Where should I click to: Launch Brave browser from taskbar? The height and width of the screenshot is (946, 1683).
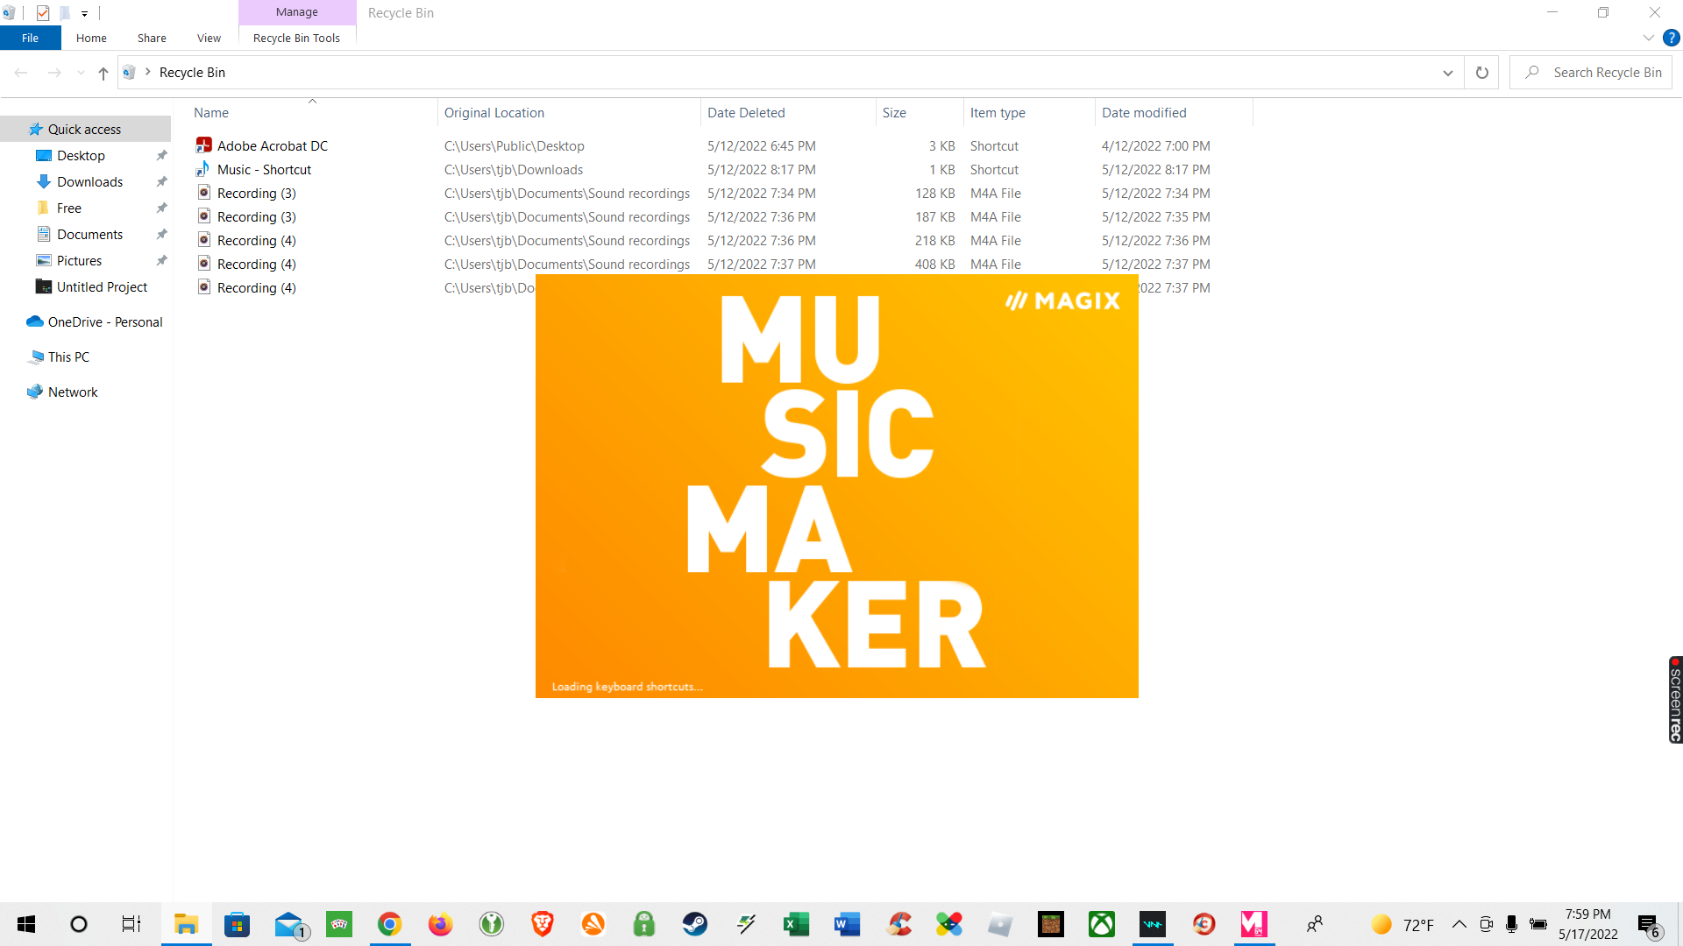pyautogui.click(x=543, y=924)
